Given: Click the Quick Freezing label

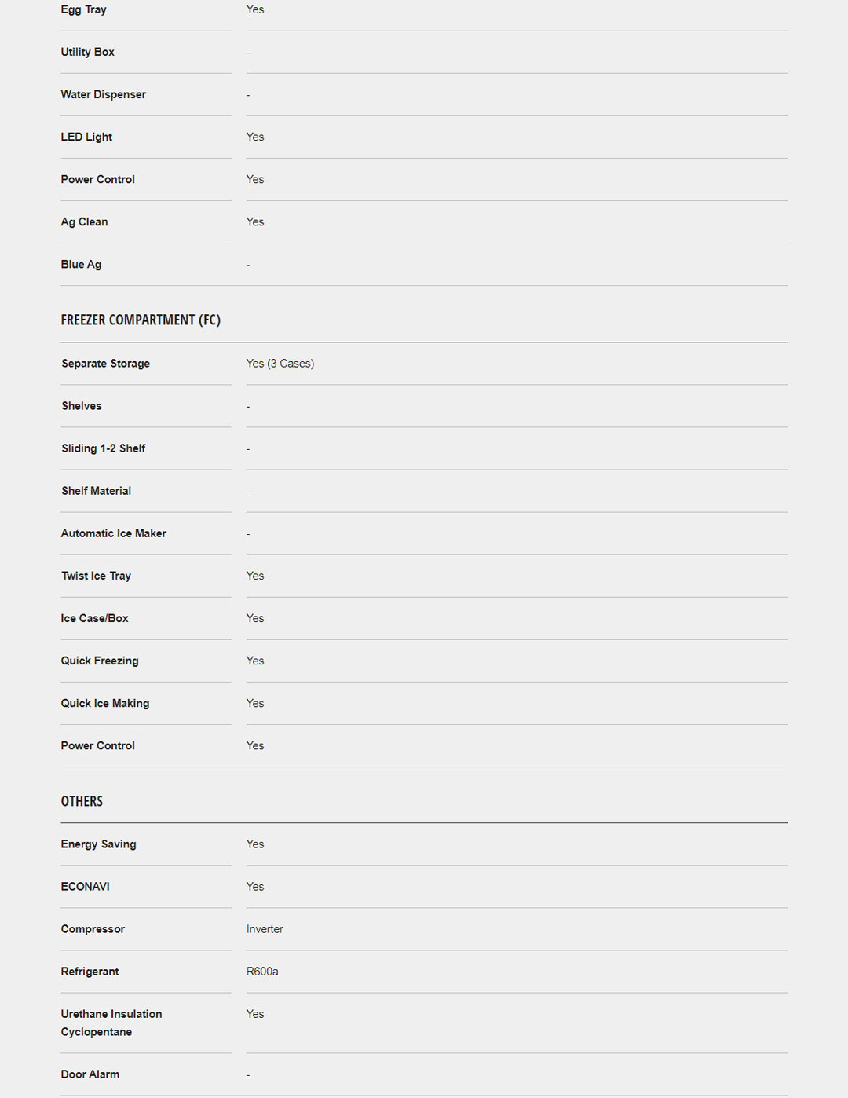Looking at the screenshot, I should click(100, 661).
